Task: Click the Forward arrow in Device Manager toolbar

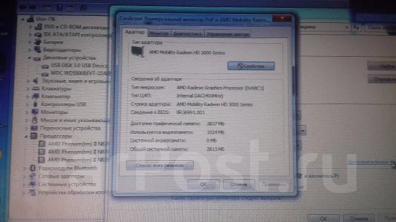Action: coord(33,7)
